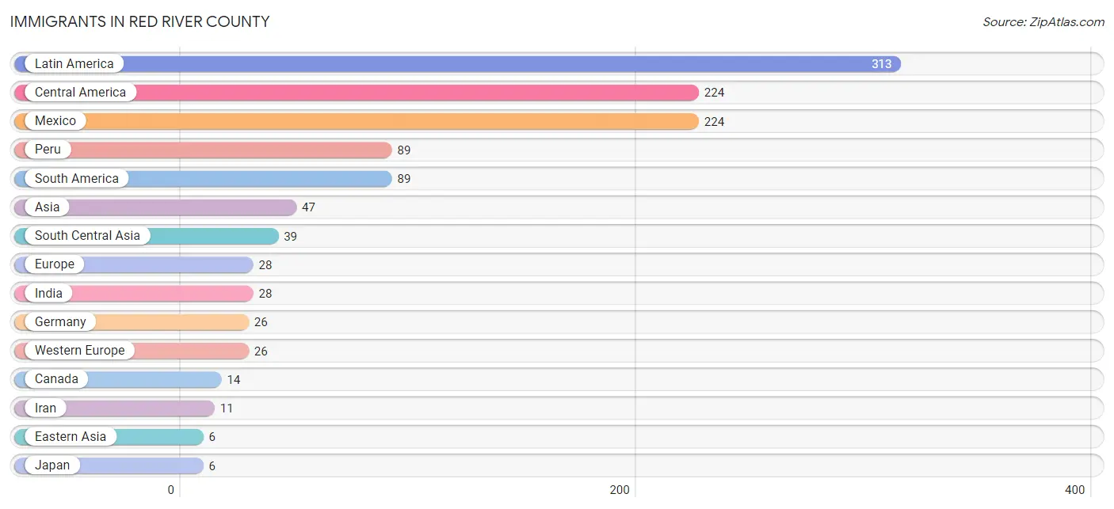The height and width of the screenshot is (509, 1114).
Task: Click the Japan label
Action: click(x=52, y=465)
